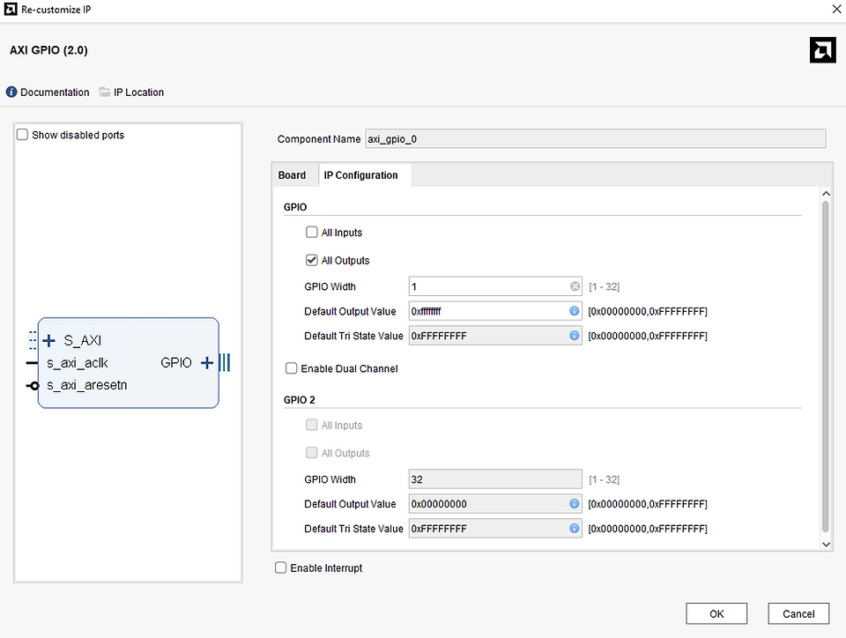Confirm with the OK button
Image resolution: width=846 pixels, height=638 pixels.
pos(716,613)
